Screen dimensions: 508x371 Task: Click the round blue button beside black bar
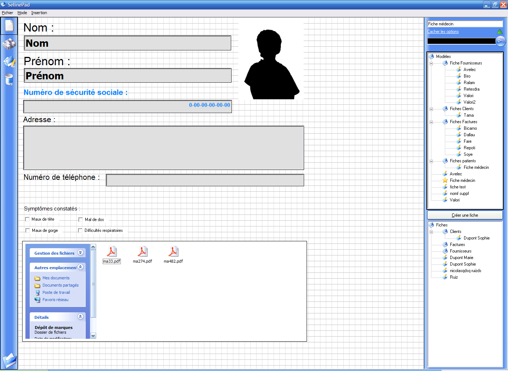(500, 41)
